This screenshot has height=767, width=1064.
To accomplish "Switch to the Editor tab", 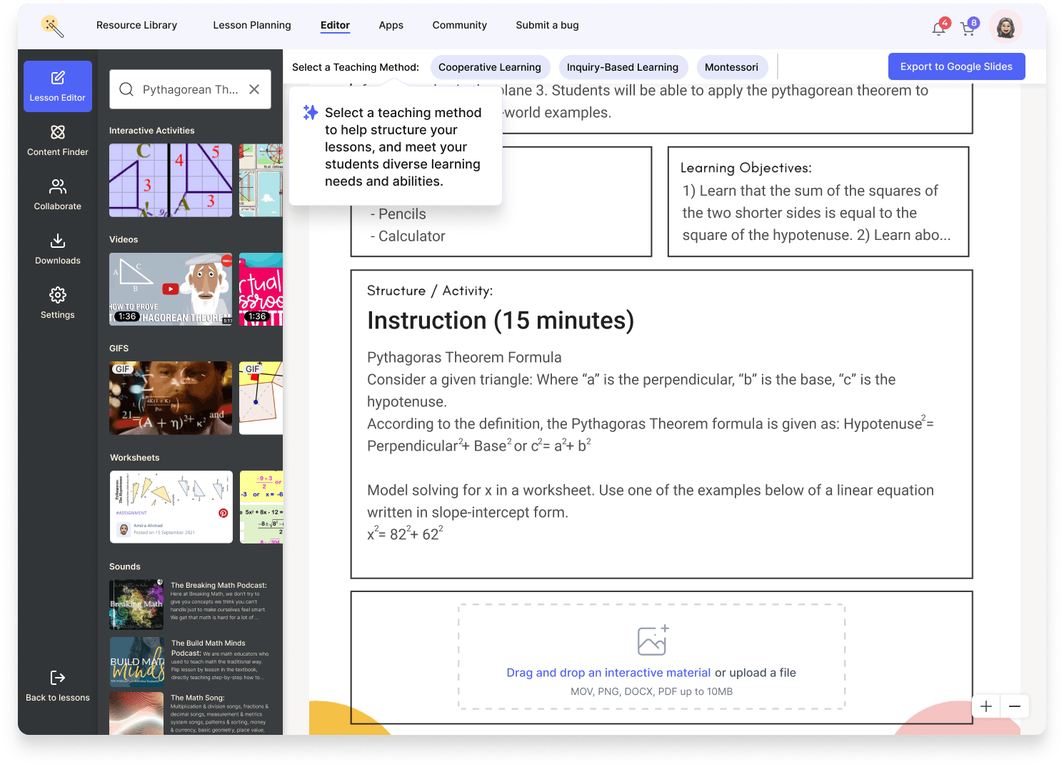I will (x=335, y=25).
